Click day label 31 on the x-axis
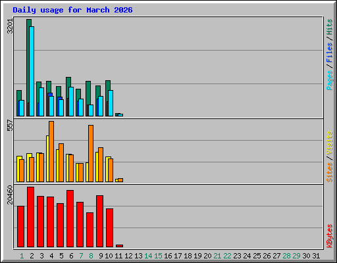Image resolution: width=337 pixels, height=263 pixels. 316,256
